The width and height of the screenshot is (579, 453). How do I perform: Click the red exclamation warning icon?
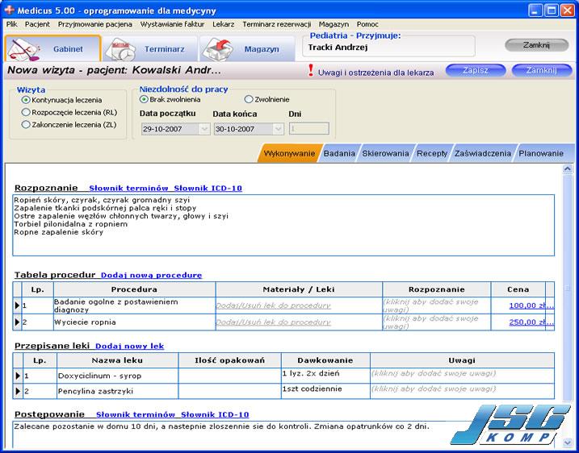(311, 70)
